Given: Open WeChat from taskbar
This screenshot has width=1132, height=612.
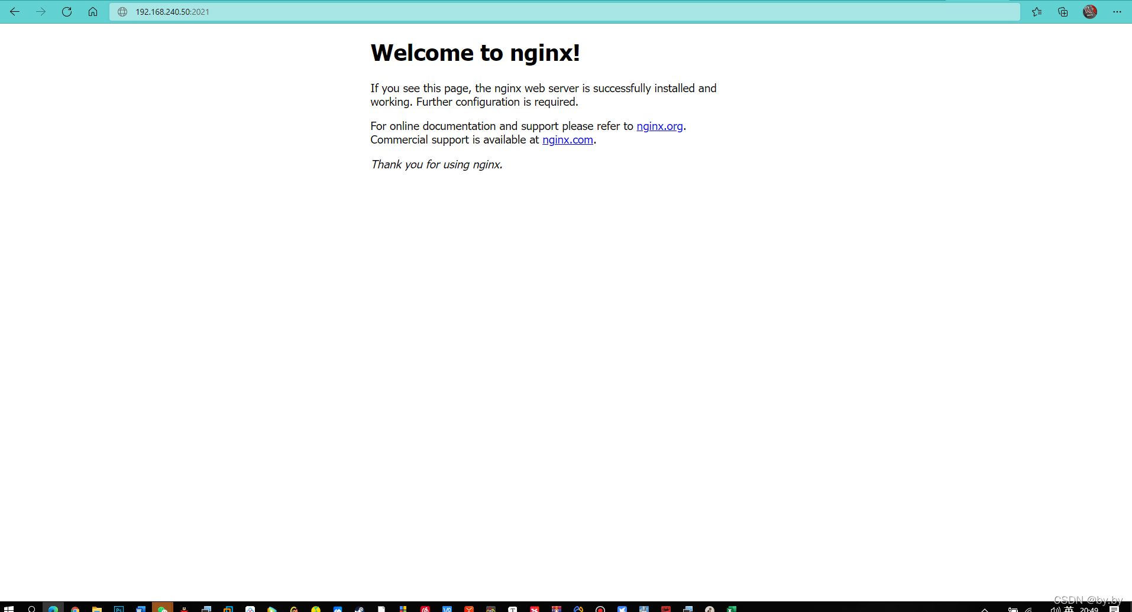Looking at the screenshot, I should (x=163, y=608).
